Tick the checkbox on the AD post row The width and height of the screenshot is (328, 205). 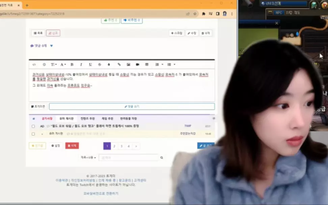coord(33,126)
